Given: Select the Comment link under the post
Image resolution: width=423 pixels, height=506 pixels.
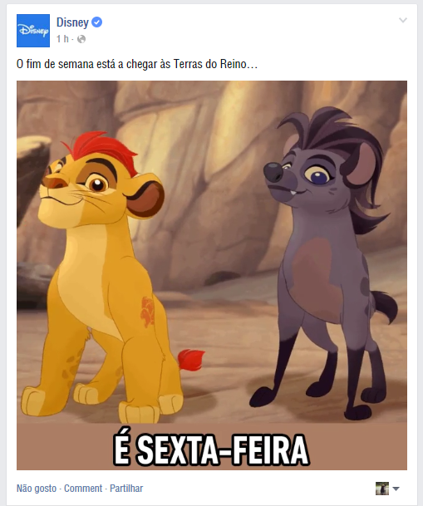Looking at the screenshot, I should pyautogui.click(x=83, y=489).
